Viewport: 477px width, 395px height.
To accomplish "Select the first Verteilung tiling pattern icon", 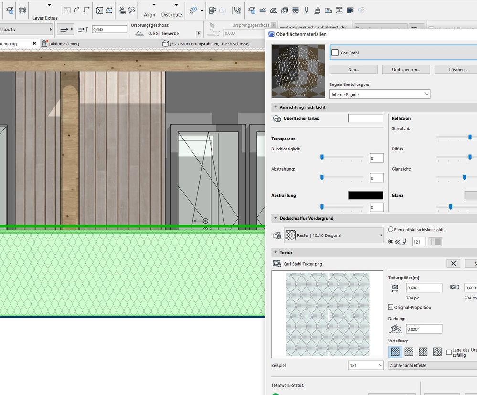I will pos(395,352).
